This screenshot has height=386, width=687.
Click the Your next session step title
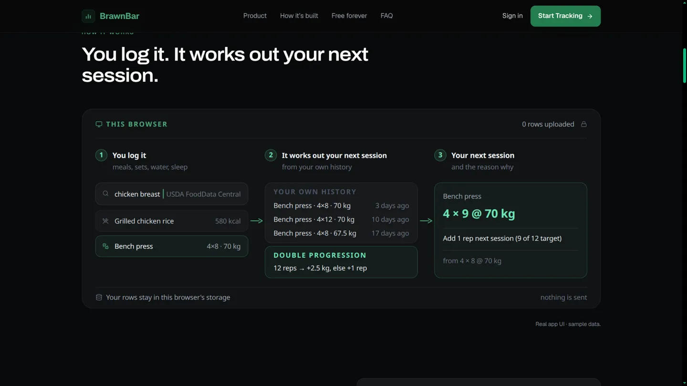pos(483,155)
